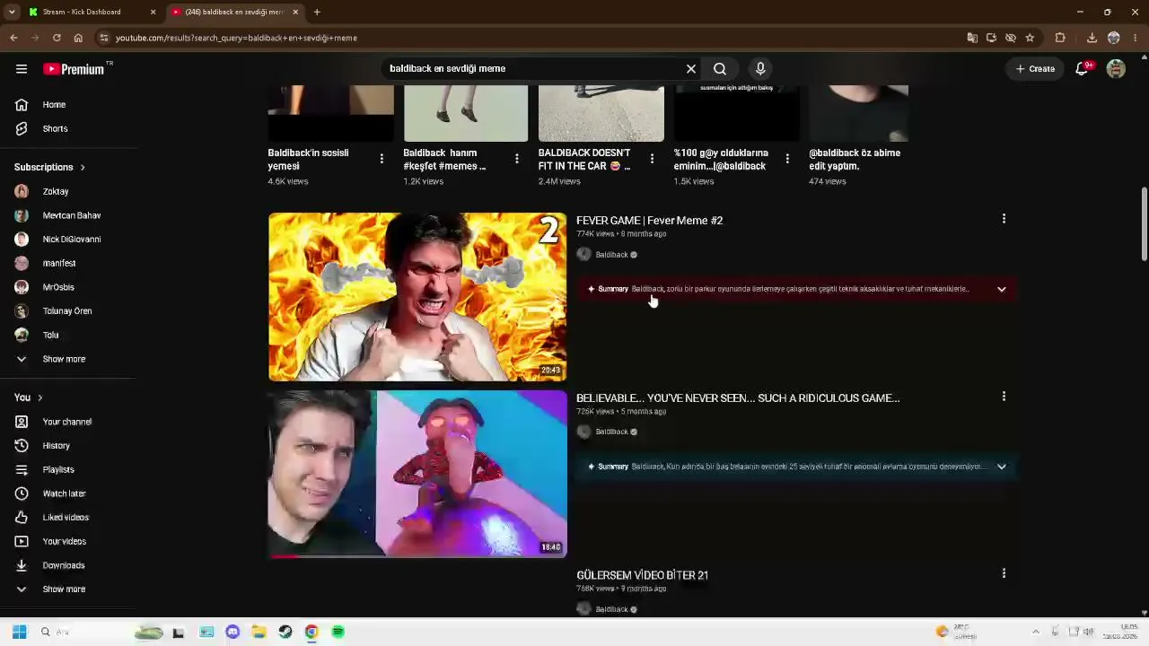The height and width of the screenshot is (646, 1149).
Task: Open more options for GÜLERSEM VİDEO BİTER 21
Action: tap(1004, 573)
